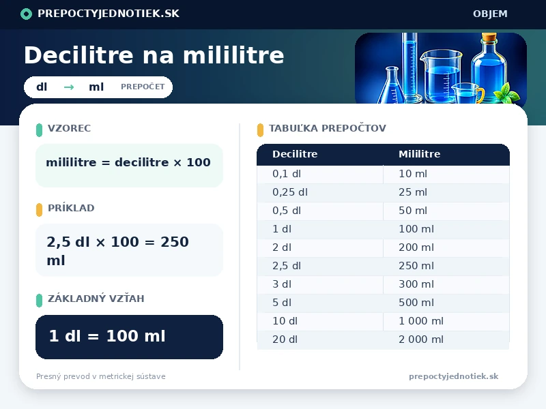
Task: Click the orange marker beside PRÍKLAD
Action: [39, 210]
